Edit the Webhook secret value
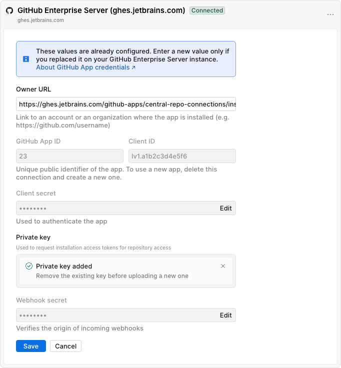This screenshot has width=341, height=368. [226, 315]
